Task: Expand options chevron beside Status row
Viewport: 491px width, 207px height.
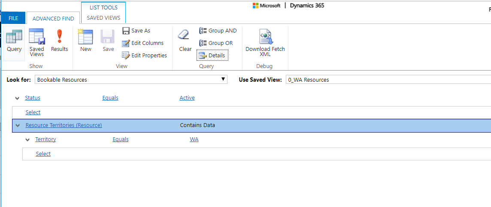Action: click(x=17, y=98)
